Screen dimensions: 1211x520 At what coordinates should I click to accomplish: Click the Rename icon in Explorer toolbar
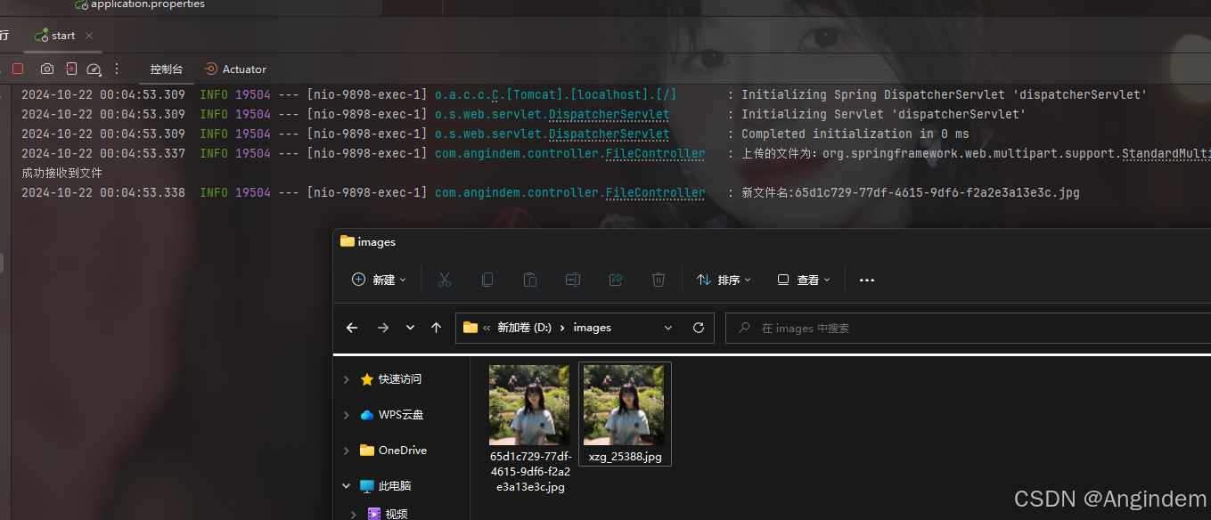pyautogui.click(x=573, y=280)
